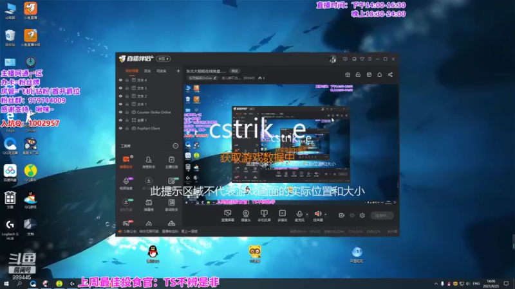
Task: Open the 主播任务 checklist tool
Action: (171, 162)
